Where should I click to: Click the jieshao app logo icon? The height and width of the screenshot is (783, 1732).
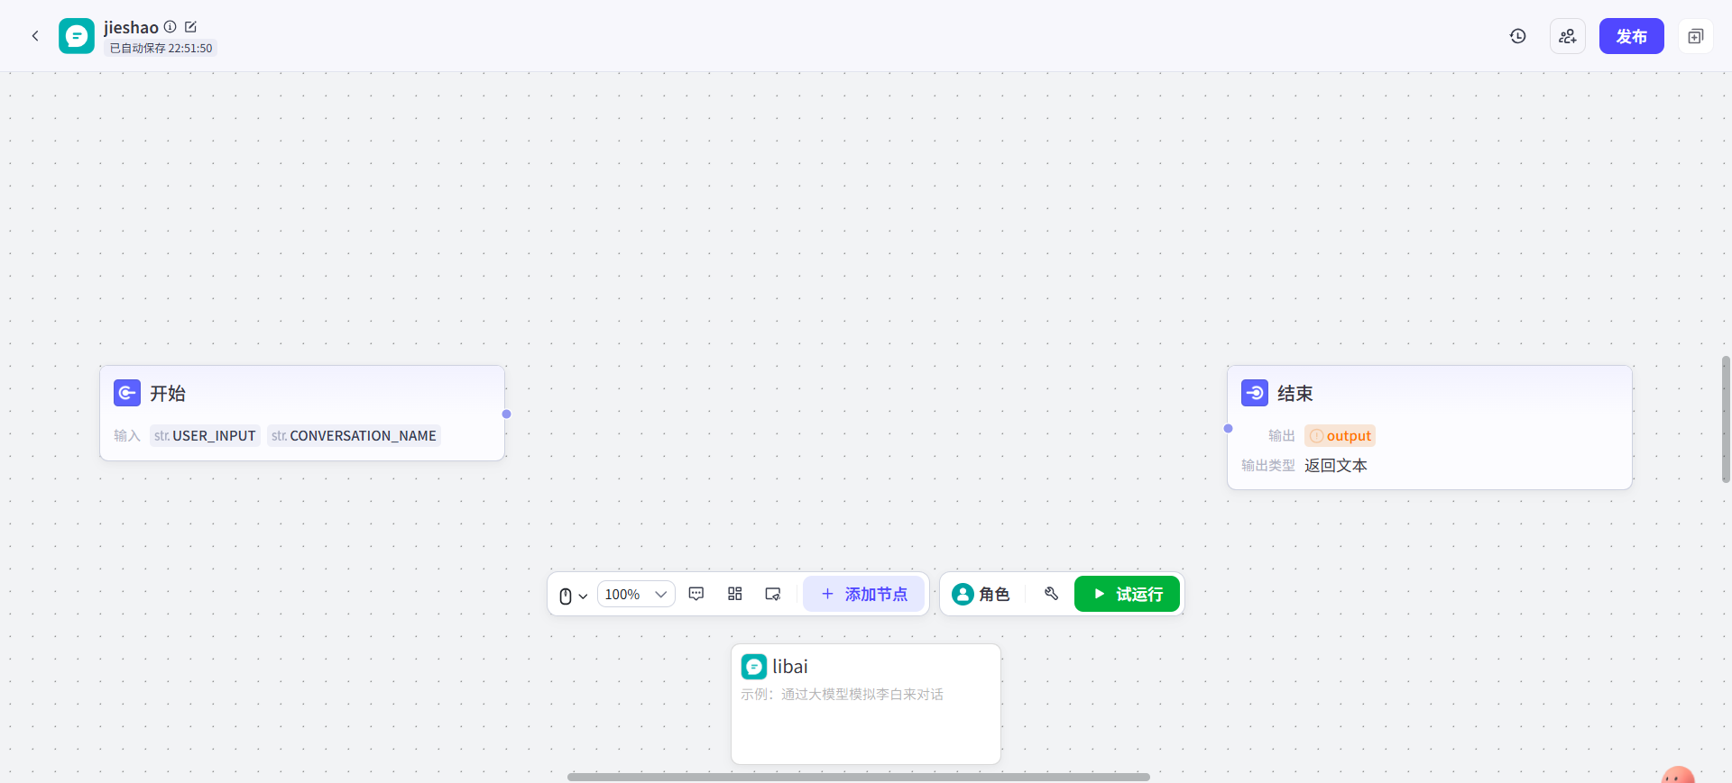click(x=77, y=36)
